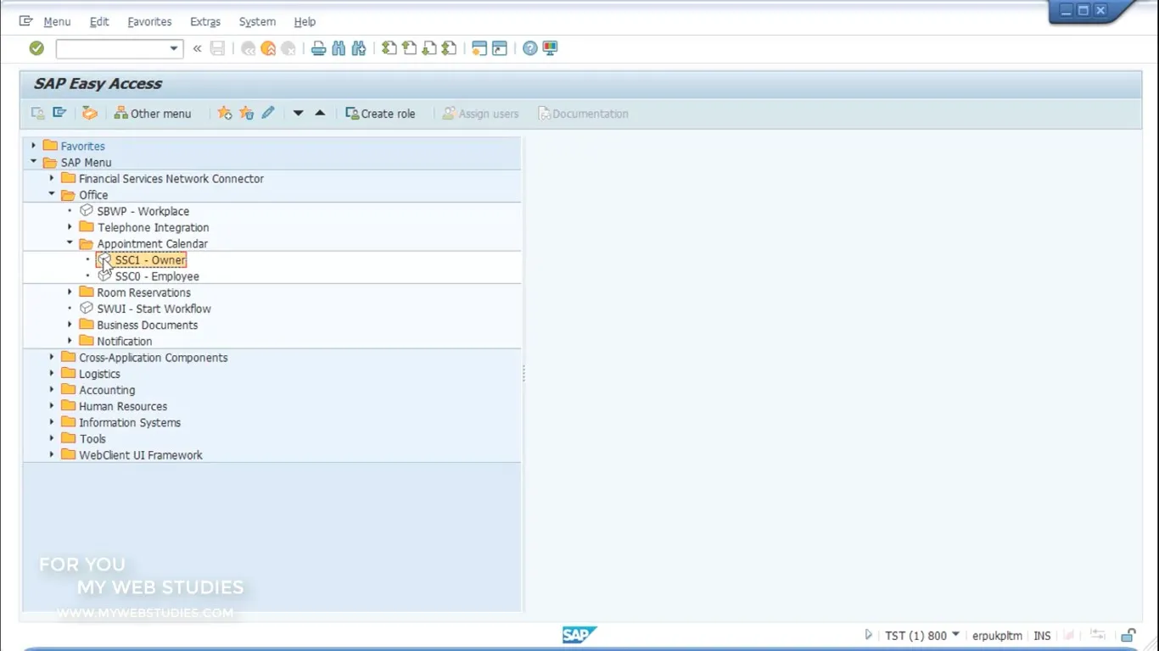This screenshot has height=651, width=1159.
Task: Click Delete Favorites star icon
Action: click(246, 113)
